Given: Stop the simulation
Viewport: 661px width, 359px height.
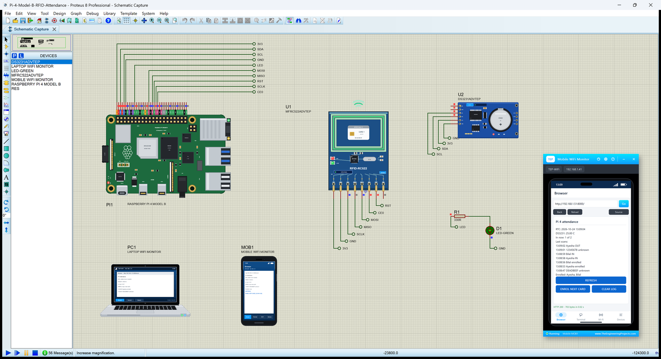Looking at the screenshot, I should tap(35, 353).
